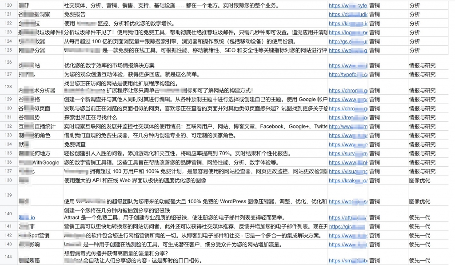Open the https://sm link in row 144

tap(348, 261)
